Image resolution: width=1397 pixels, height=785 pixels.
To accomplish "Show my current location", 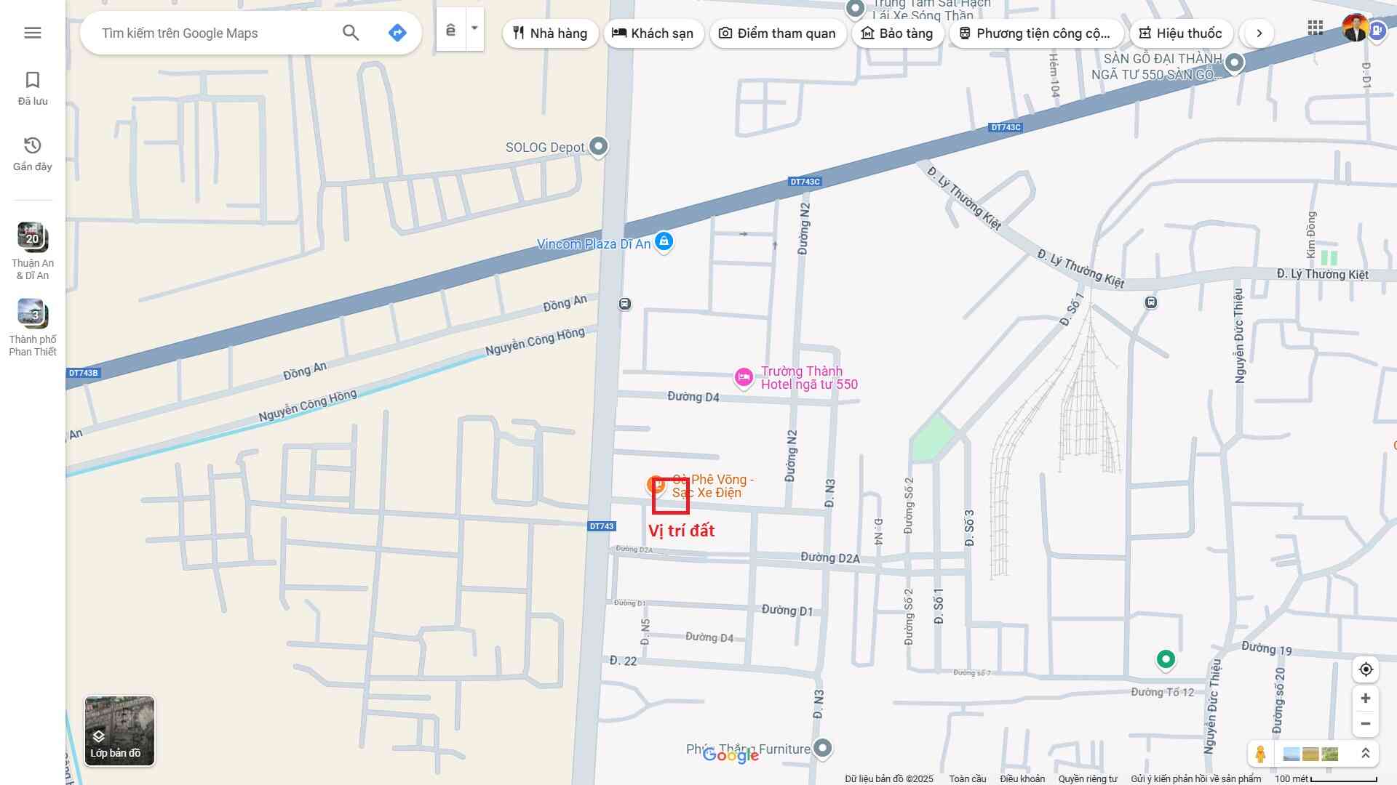I will [1366, 669].
